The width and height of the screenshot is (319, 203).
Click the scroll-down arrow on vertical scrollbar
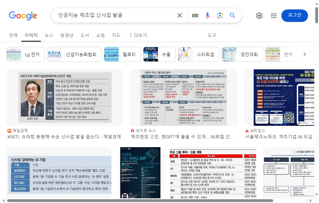click(x=316, y=195)
